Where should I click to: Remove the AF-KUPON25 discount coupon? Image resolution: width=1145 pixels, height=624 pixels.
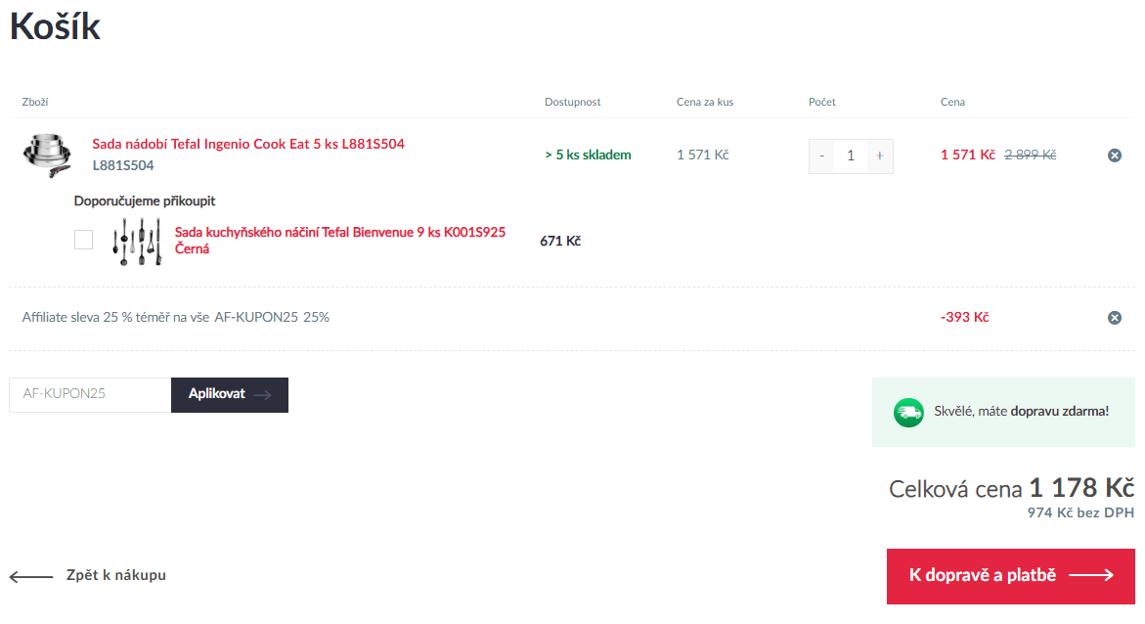pos(1115,317)
